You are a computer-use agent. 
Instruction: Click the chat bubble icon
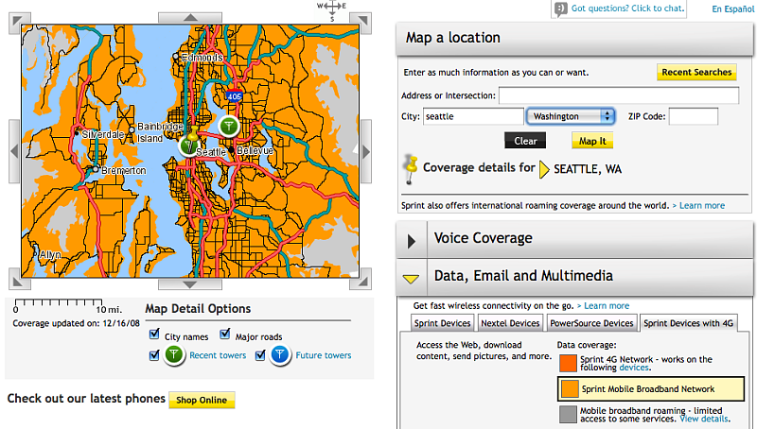click(560, 9)
